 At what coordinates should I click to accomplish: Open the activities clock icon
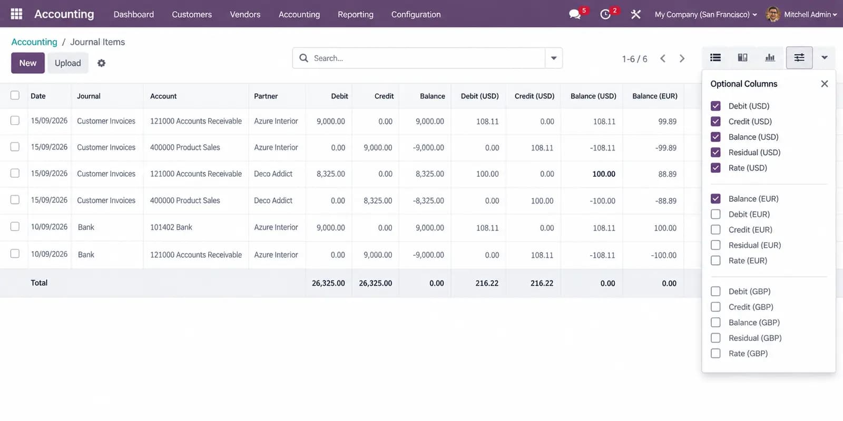(x=605, y=14)
